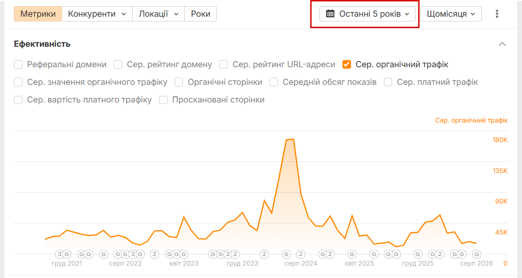Screen dimensions: 522x278
Task: Click the Google update marker below серп 2024 peak
Action: [x=286, y=254]
